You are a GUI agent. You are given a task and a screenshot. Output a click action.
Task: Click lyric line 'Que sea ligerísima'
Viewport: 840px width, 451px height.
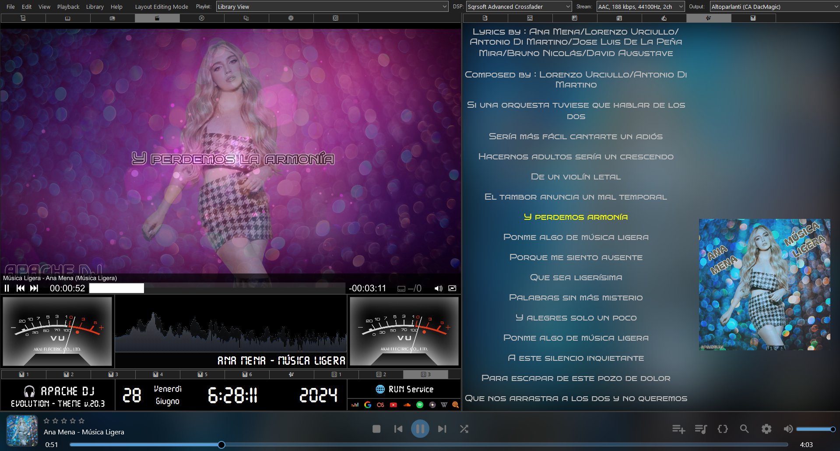tap(576, 278)
